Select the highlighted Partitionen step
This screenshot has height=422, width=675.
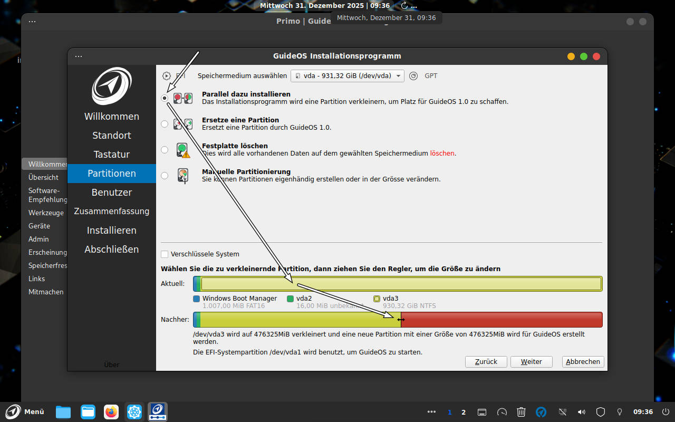(112, 174)
